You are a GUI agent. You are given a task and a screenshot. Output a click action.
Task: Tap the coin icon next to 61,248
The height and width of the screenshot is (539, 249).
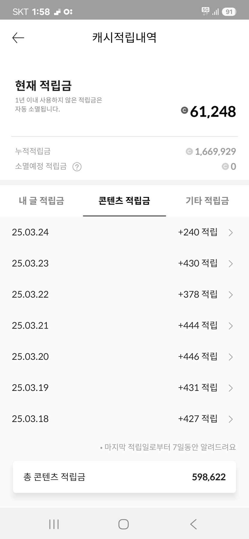pyautogui.click(x=184, y=110)
